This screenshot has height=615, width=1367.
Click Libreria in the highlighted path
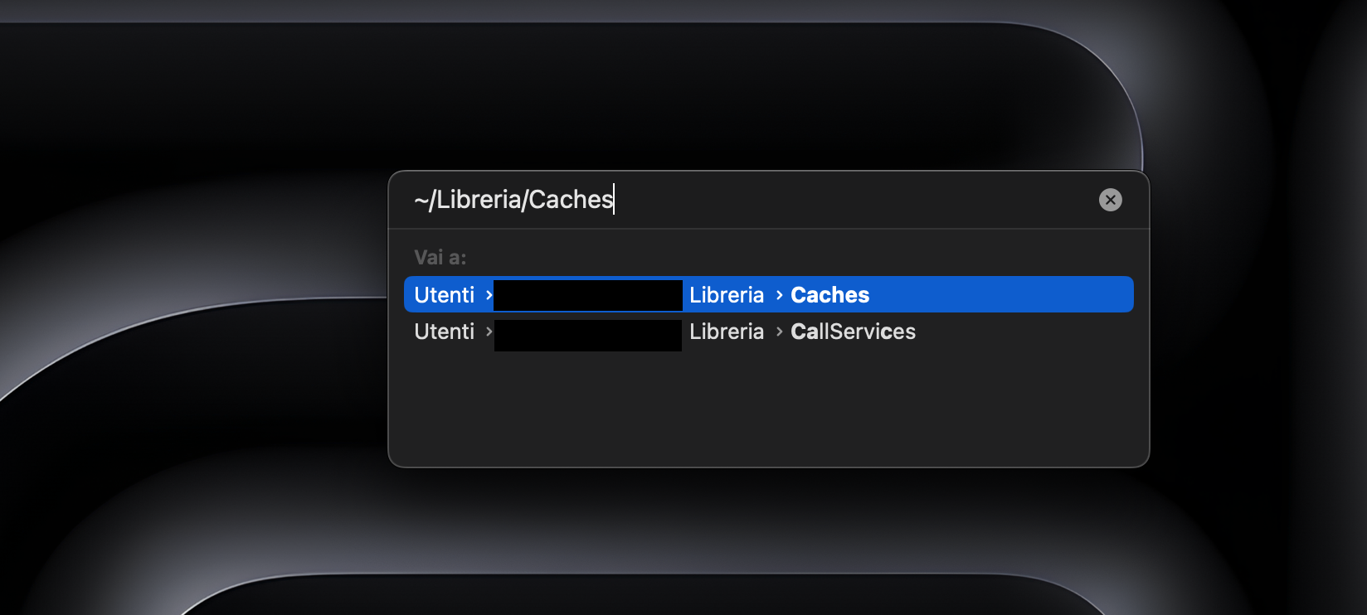(727, 294)
